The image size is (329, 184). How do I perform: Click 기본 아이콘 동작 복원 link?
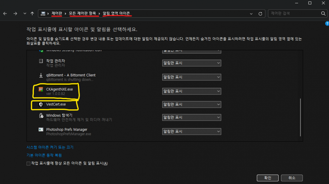[x=44, y=155]
